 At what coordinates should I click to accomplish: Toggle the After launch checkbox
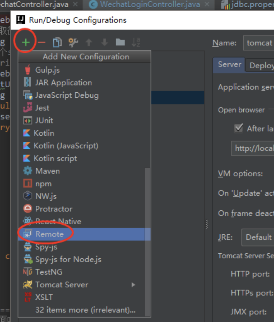(x=239, y=128)
